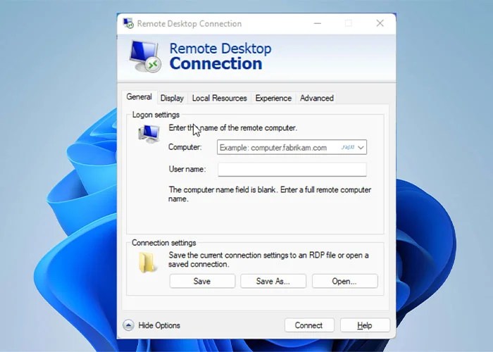Viewport: 493px width, 352px height.
Task: Focus the User name text field
Action: pos(292,170)
